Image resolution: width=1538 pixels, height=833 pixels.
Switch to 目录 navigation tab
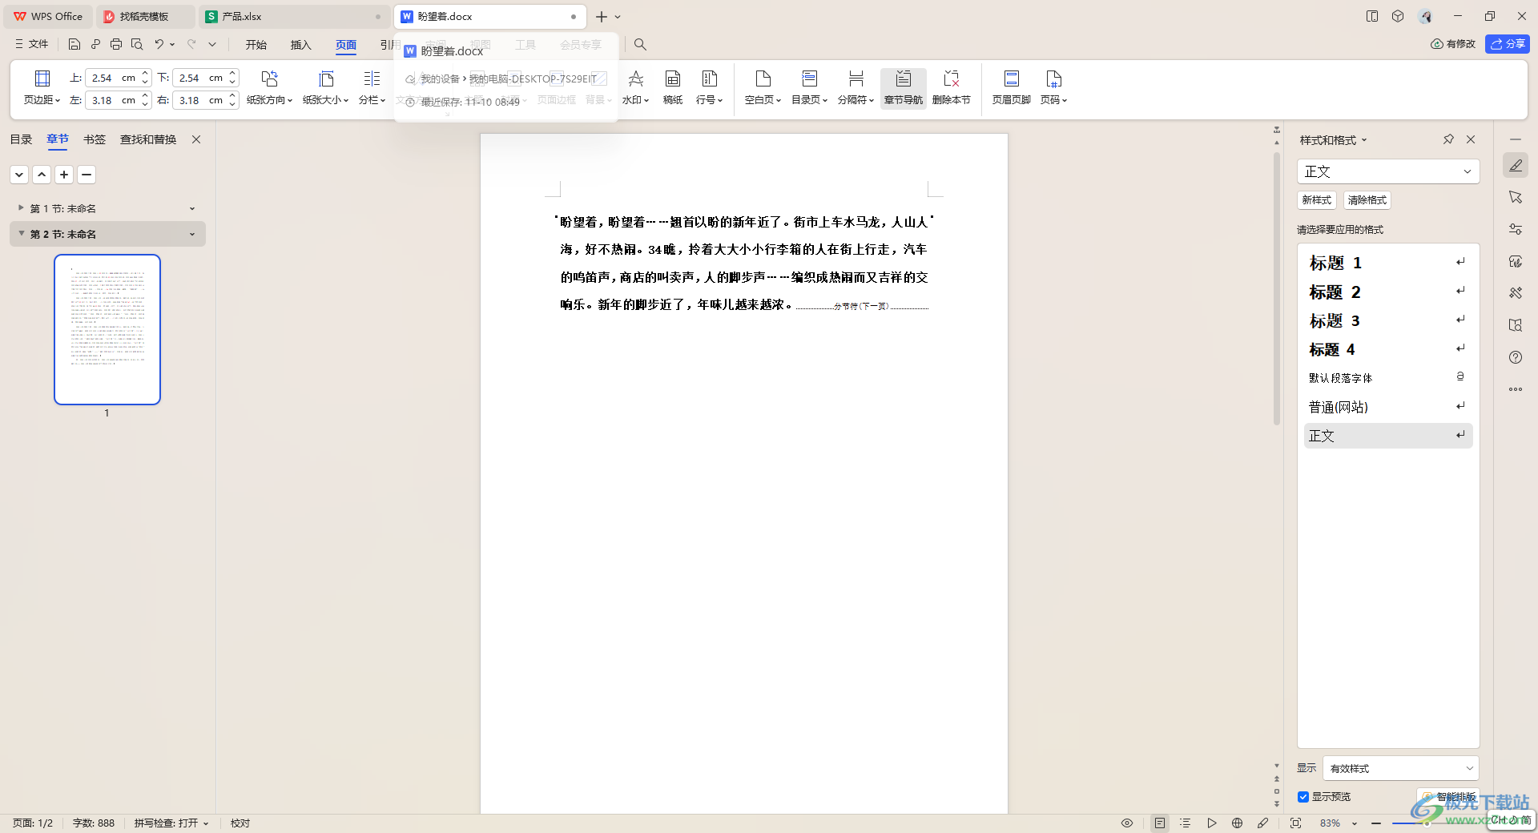click(21, 139)
